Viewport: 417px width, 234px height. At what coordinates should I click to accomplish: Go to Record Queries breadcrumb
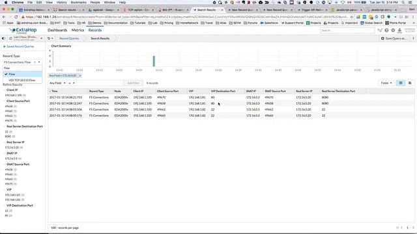coord(69,38)
